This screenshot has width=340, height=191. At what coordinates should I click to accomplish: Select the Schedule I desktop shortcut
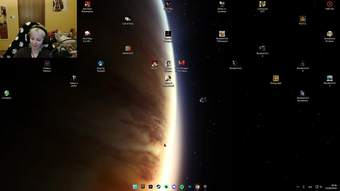click(x=7, y=95)
